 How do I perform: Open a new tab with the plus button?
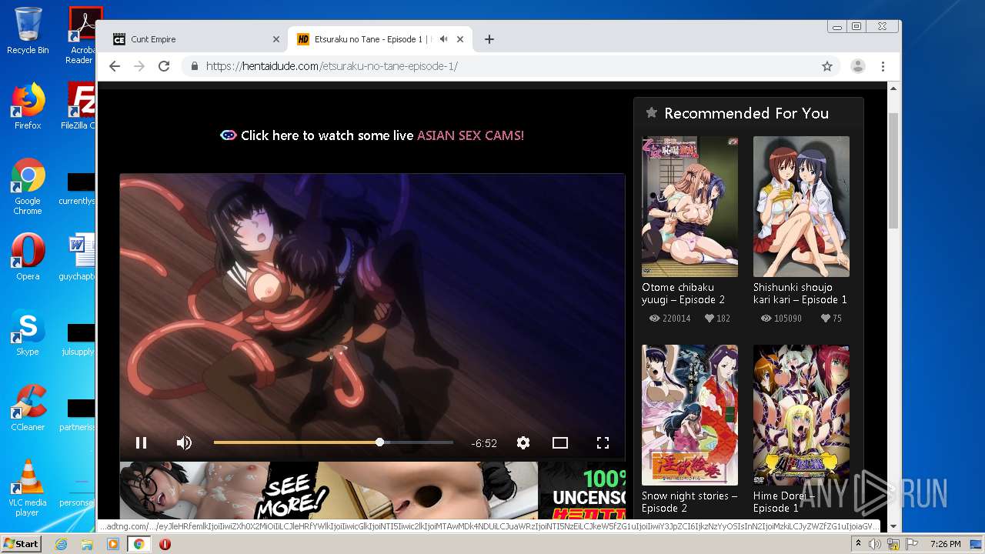pyautogui.click(x=489, y=39)
